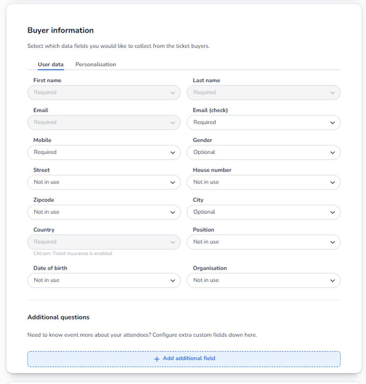
Task: Click the disabled First name dropdown
Action: (x=104, y=93)
